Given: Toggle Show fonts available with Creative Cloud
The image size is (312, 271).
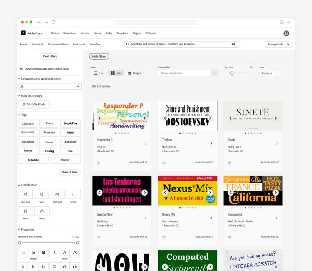Looking at the screenshot, I should 21,69.
